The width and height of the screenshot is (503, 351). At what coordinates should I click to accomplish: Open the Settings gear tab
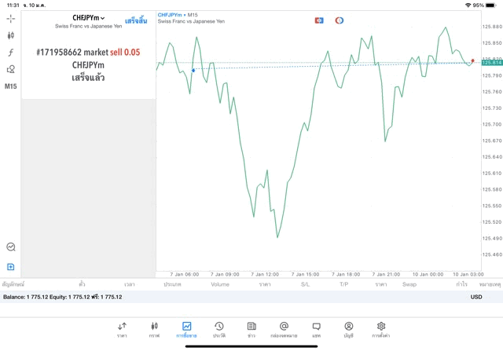point(381,329)
